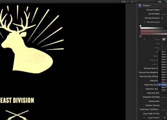Click the Shadow Blur label
Screen dimensions: 167x120
tap(154, 101)
